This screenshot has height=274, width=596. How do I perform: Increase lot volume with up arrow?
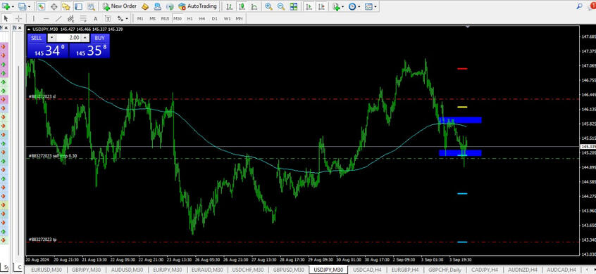click(85, 38)
